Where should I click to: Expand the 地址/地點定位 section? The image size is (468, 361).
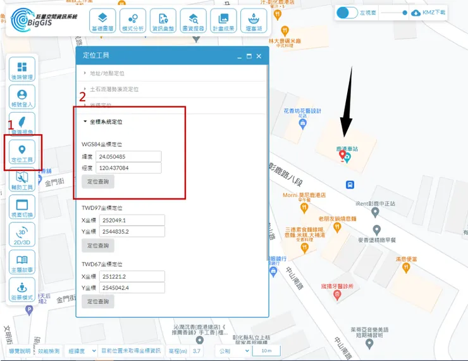[x=171, y=73]
